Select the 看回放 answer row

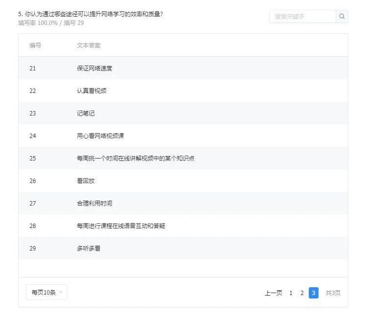point(86,181)
